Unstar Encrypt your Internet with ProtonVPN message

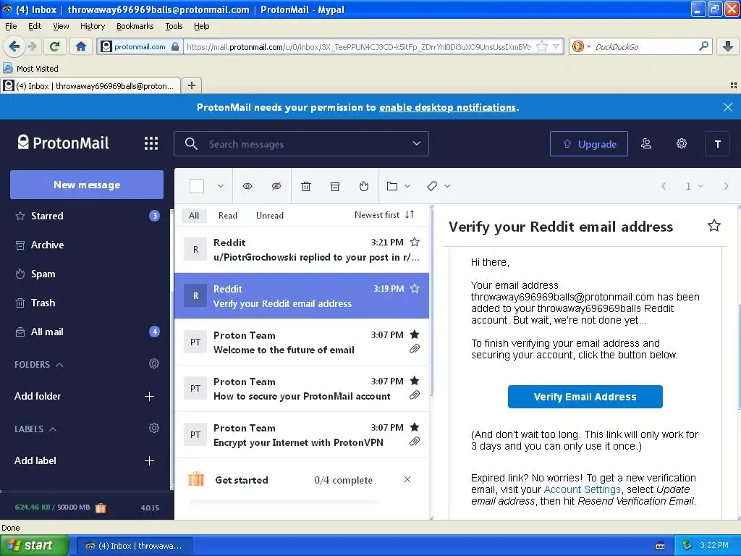415,427
